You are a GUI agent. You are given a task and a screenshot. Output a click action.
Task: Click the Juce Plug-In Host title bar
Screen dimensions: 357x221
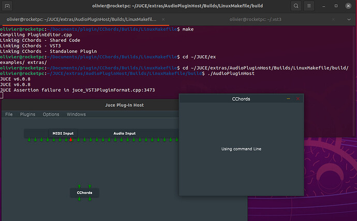(x=124, y=105)
